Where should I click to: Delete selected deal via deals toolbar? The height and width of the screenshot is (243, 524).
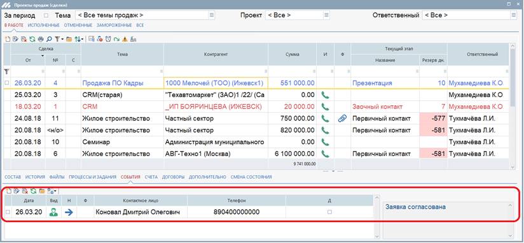tap(24, 39)
